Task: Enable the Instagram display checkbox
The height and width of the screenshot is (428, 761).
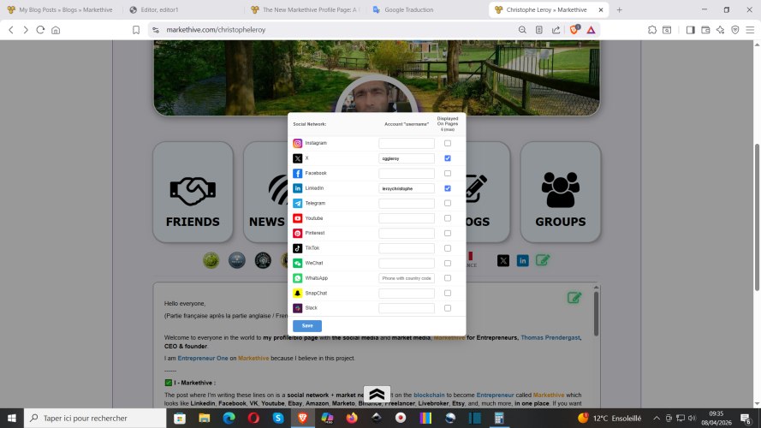Action: click(x=448, y=144)
